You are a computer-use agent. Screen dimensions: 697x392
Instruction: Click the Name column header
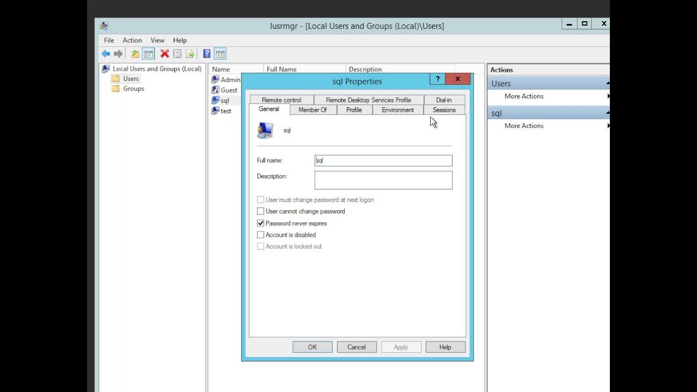236,69
